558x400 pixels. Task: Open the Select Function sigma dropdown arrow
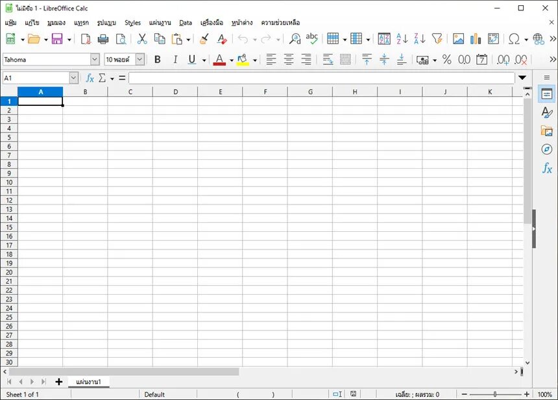pos(112,79)
